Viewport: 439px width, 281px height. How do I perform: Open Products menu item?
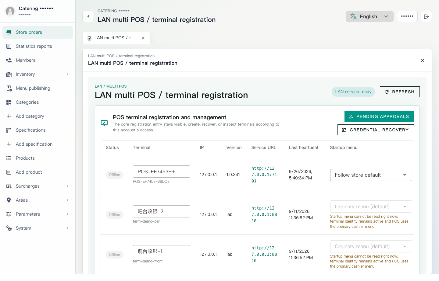click(x=37, y=158)
